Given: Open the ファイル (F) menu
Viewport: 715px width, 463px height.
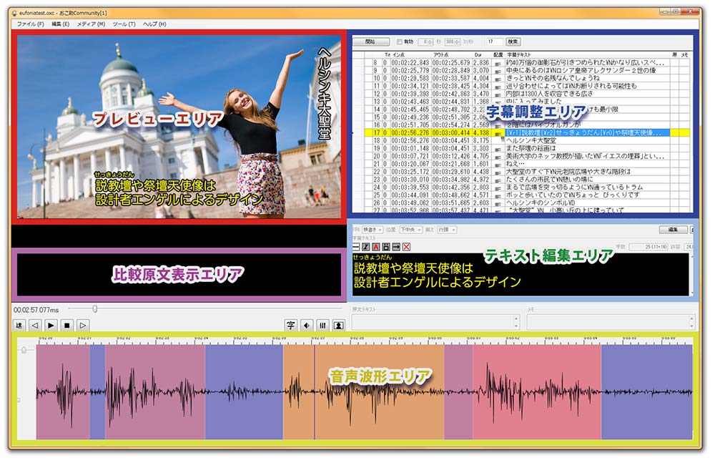Looking at the screenshot, I should coord(30,24).
